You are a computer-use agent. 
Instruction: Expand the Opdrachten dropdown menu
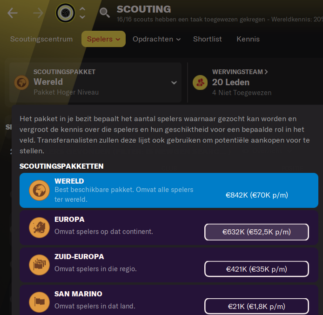click(156, 39)
